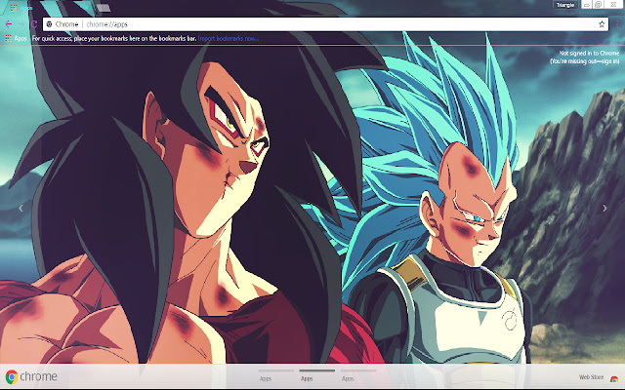Click Import bookmarks now link
The width and height of the screenshot is (625, 390).
point(228,39)
